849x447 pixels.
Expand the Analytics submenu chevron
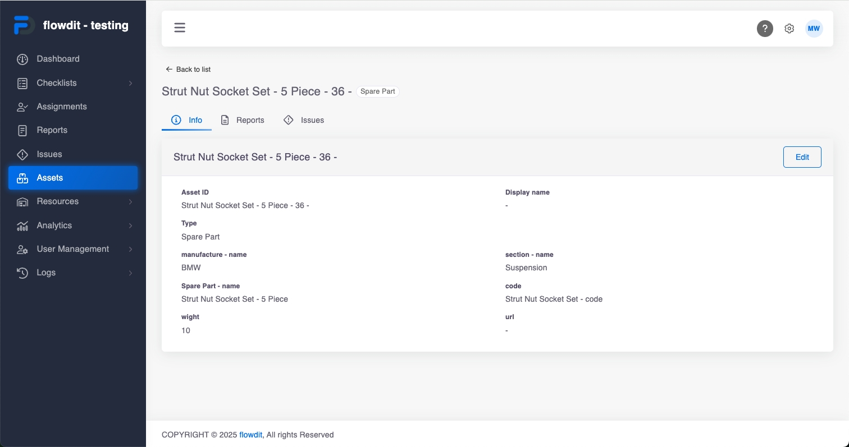coord(130,225)
